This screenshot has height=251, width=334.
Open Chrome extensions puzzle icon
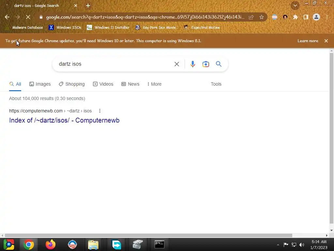click(295, 17)
